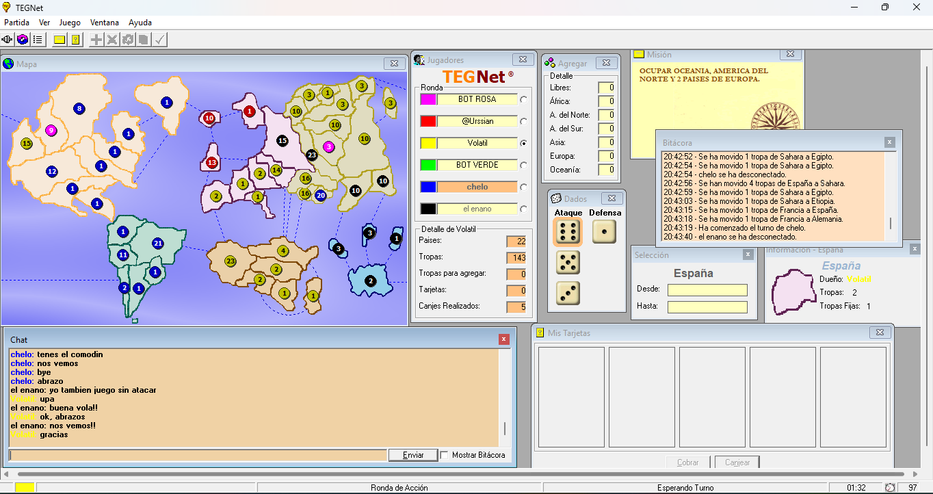Open the yellow cards icon with question mark
933x494 pixels.
click(75, 40)
